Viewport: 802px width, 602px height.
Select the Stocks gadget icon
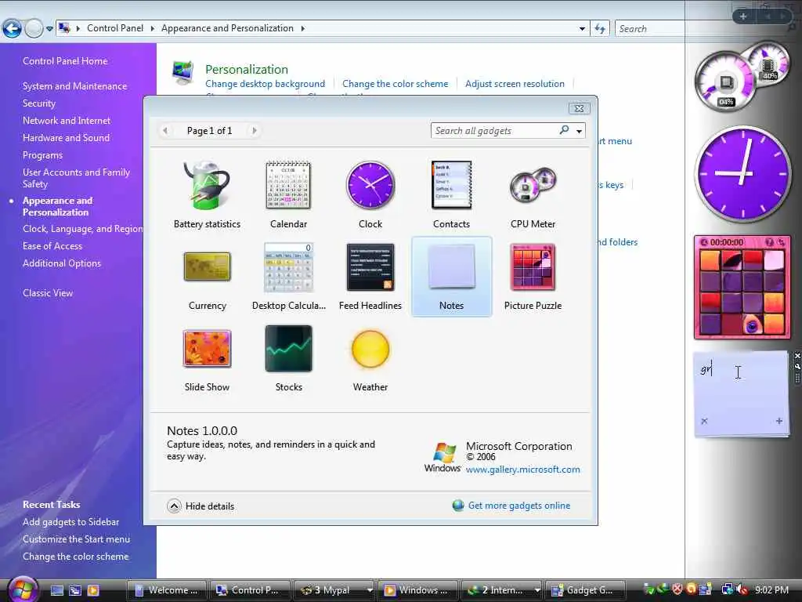(288, 349)
